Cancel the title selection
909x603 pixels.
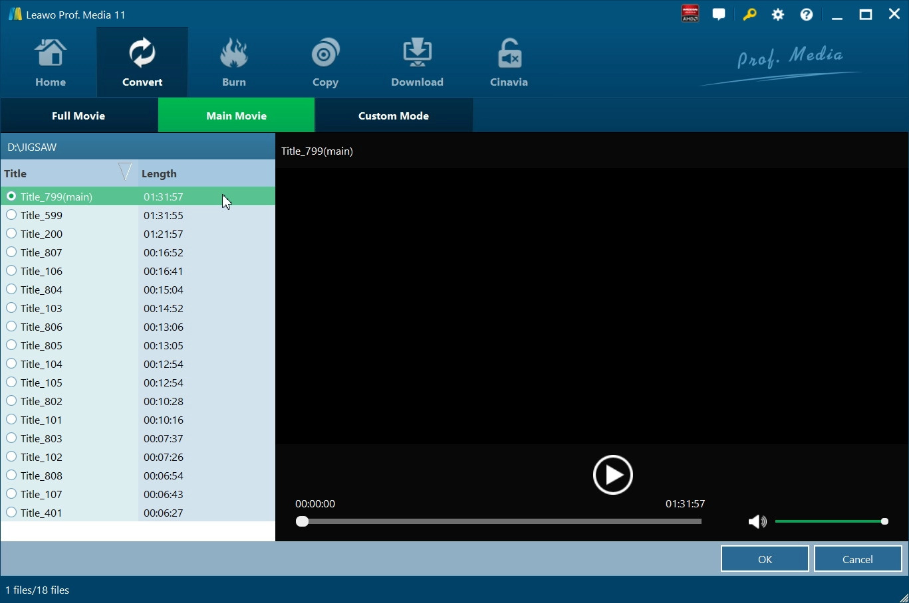(x=857, y=559)
